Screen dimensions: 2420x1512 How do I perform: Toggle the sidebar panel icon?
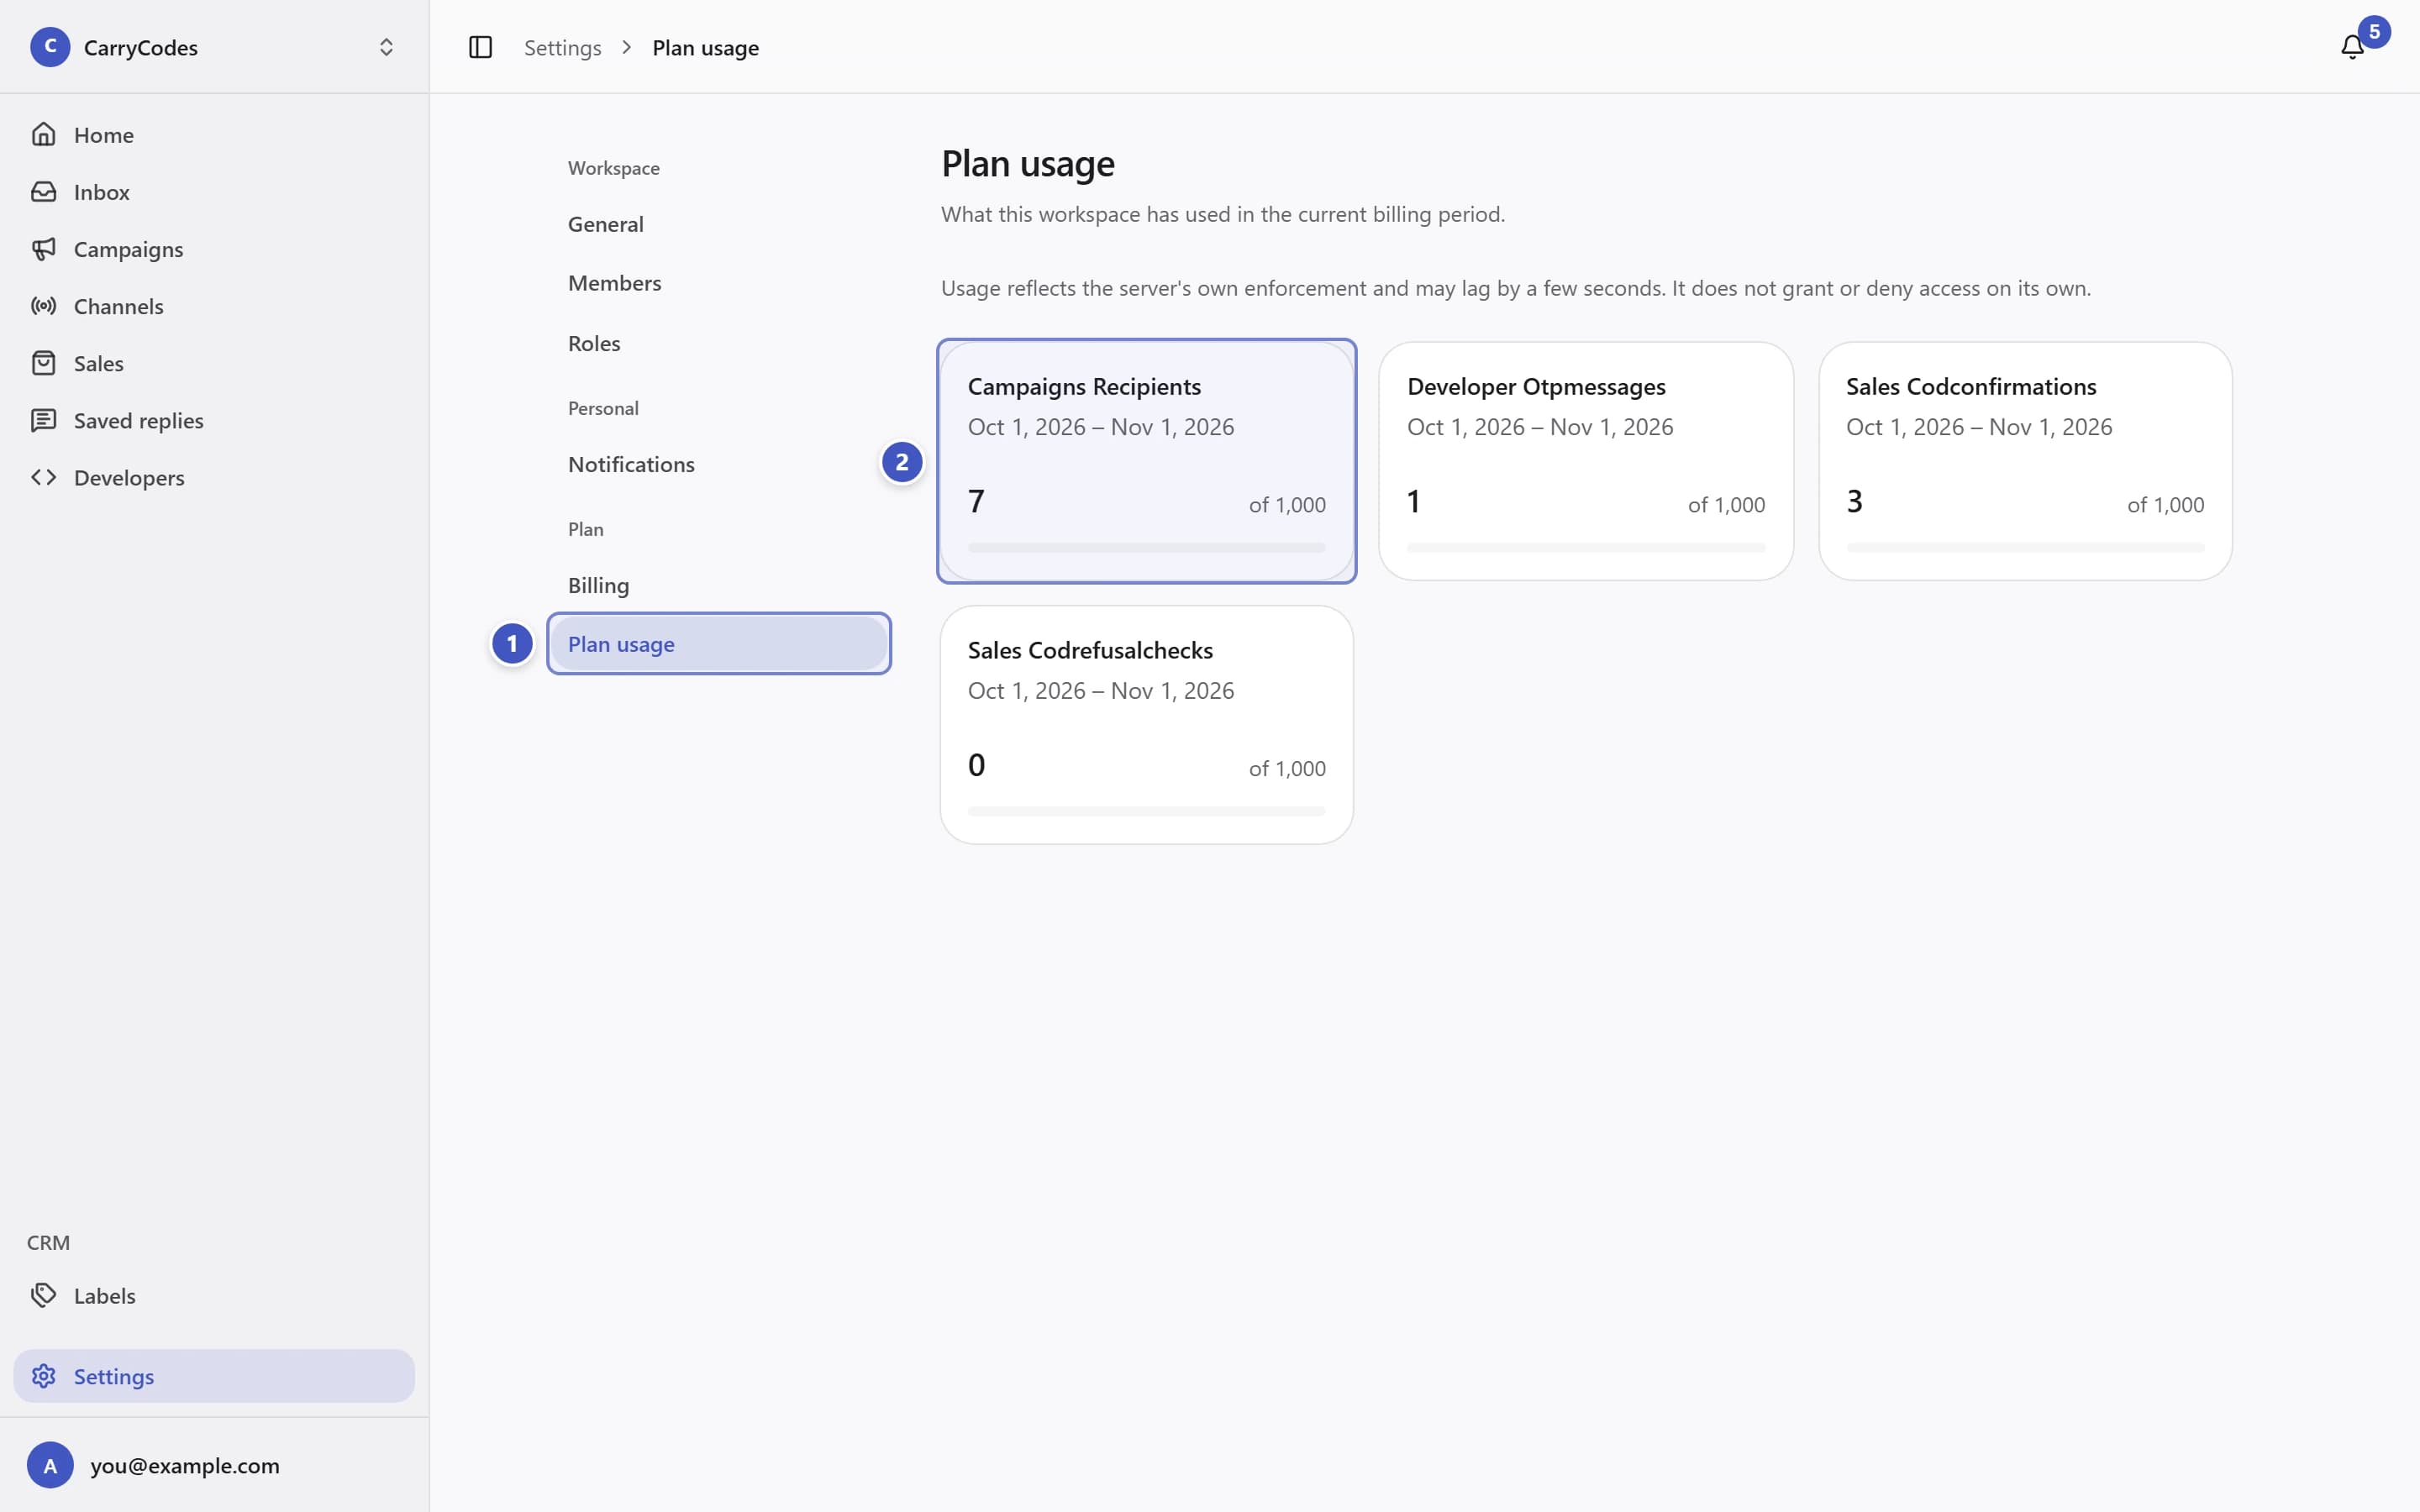point(480,47)
